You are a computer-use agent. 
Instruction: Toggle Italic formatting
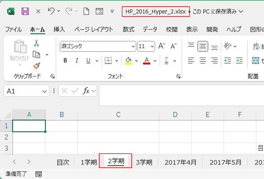coord(77,60)
